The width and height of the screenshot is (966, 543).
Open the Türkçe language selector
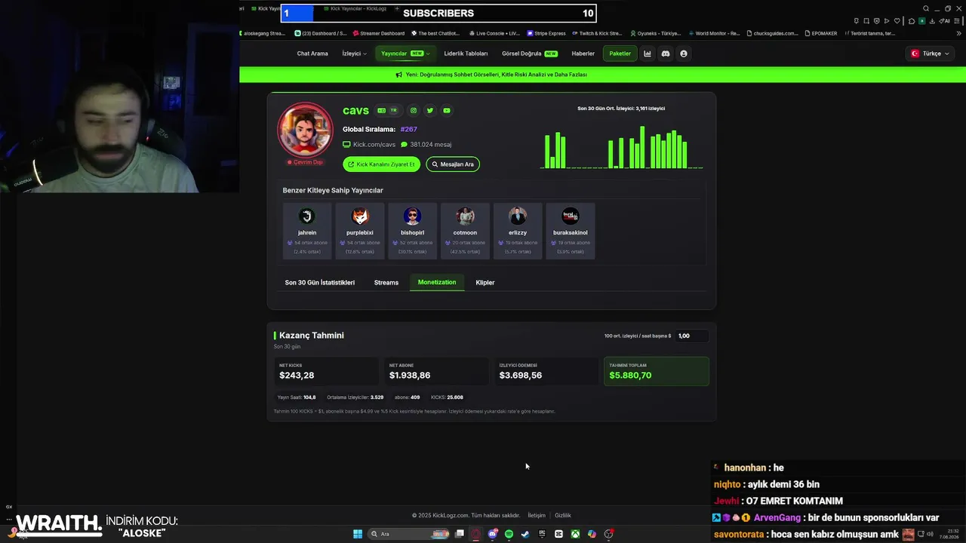click(x=931, y=54)
